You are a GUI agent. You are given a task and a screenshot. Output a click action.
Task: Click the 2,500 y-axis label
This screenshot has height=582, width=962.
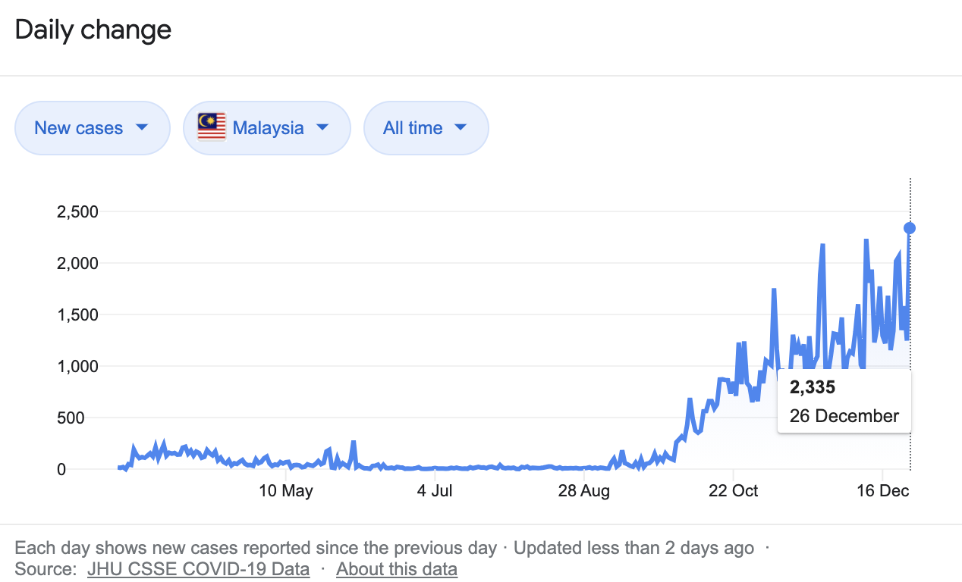tap(77, 211)
